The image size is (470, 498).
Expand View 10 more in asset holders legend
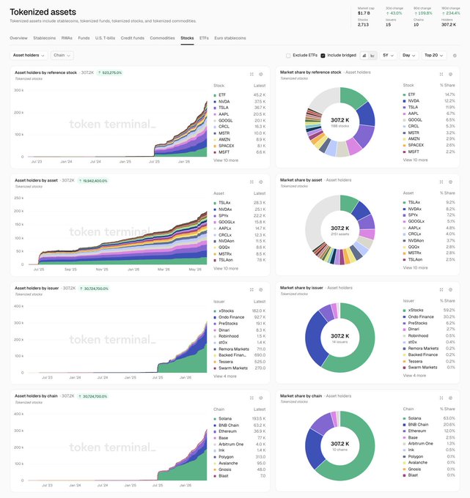point(226,268)
